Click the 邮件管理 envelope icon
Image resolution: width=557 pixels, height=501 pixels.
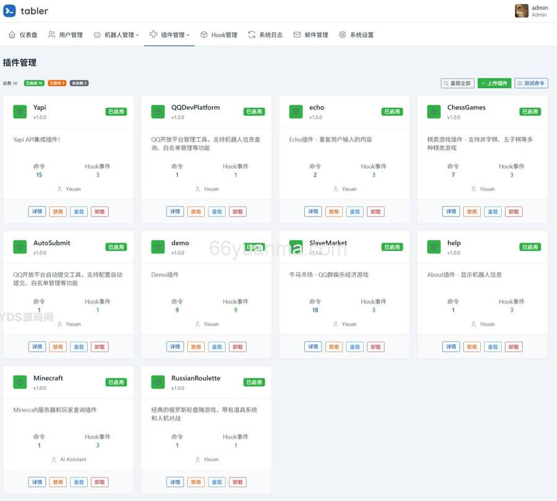298,35
